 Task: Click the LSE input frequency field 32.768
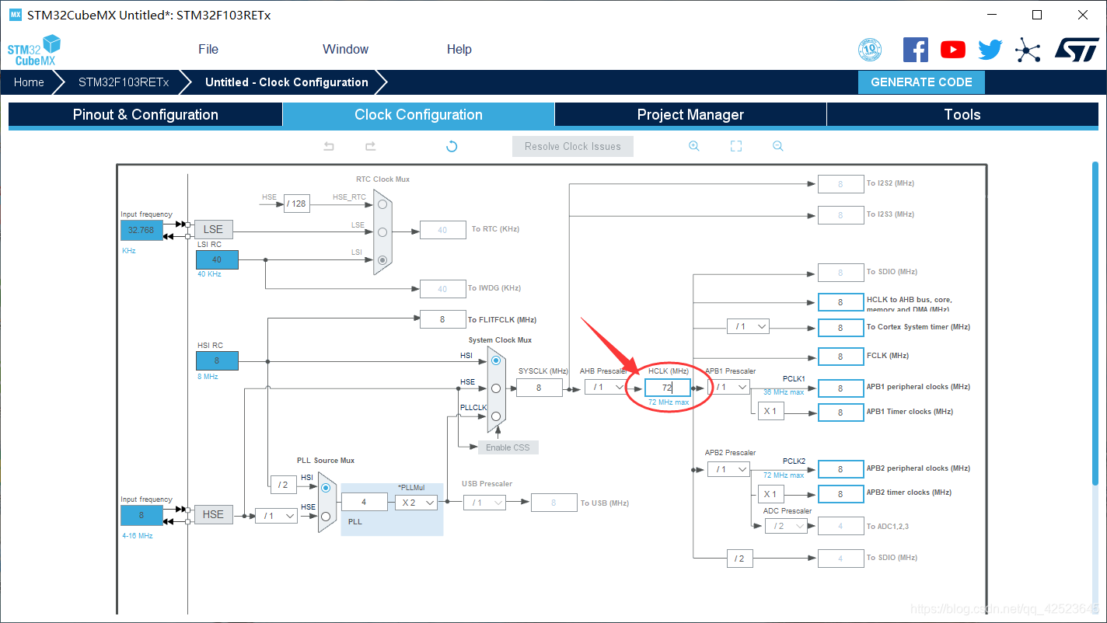pyautogui.click(x=141, y=230)
